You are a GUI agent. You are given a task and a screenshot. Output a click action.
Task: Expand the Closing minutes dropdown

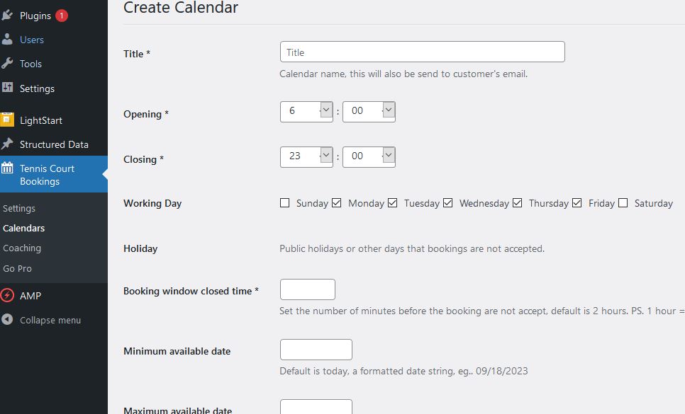coord(369,157)
